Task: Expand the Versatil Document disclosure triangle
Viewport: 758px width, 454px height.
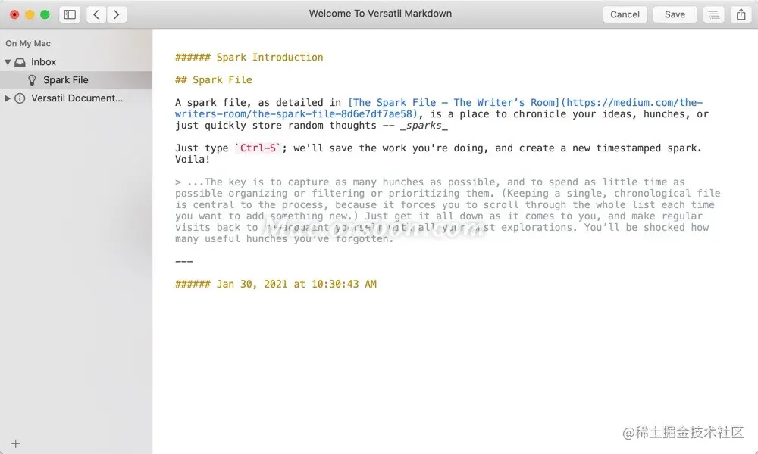Action: point(8,98)
